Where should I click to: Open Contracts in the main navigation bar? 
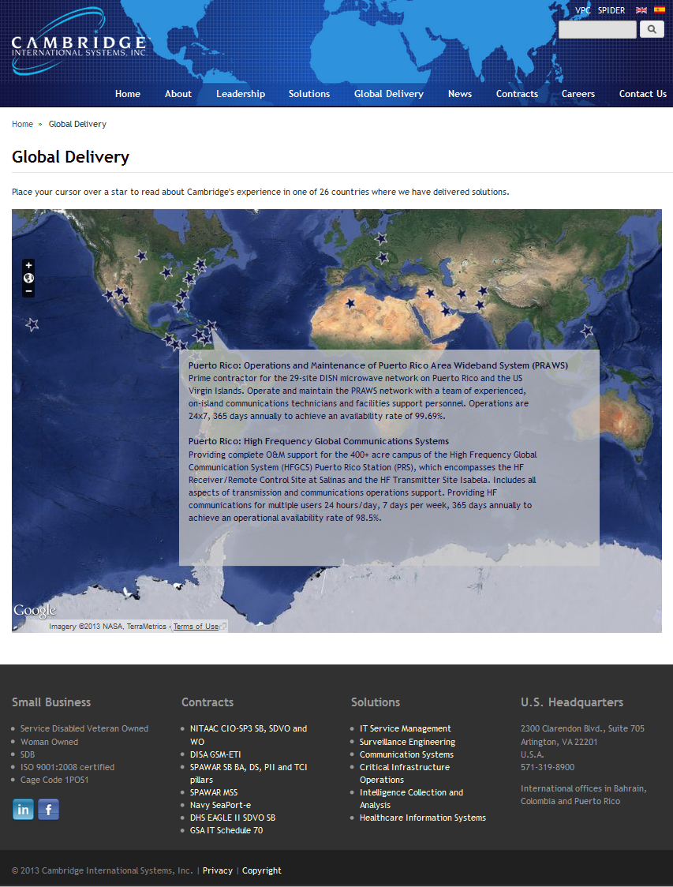click(x=517, y=94)
